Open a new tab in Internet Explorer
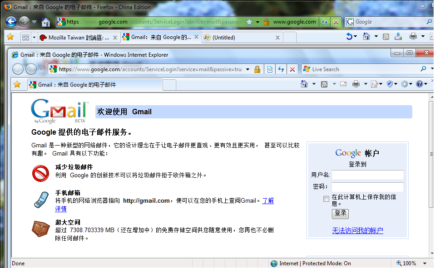The width and height of the screenshot is (435, 268). click(x=169, y=85)
